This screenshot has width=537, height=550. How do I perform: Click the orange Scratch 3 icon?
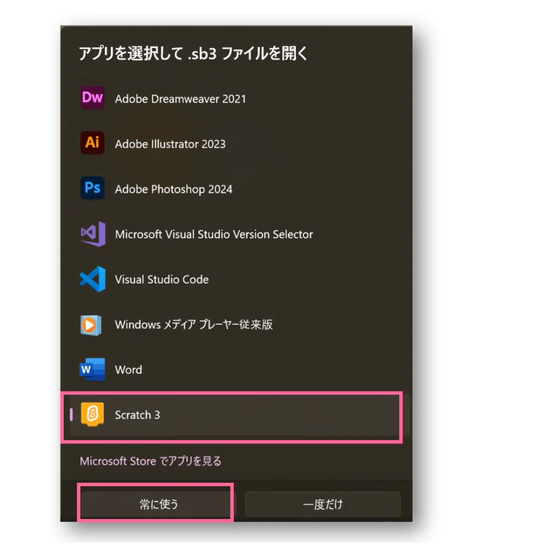point(92,414)
